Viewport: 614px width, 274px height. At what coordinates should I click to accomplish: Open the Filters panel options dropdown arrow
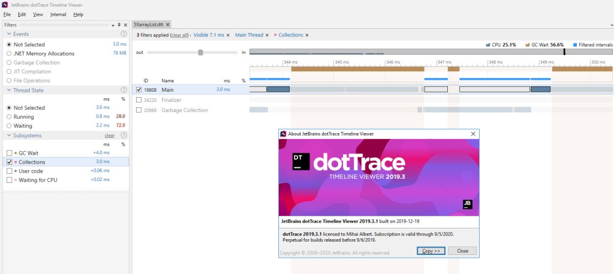[x=113, y=25]
